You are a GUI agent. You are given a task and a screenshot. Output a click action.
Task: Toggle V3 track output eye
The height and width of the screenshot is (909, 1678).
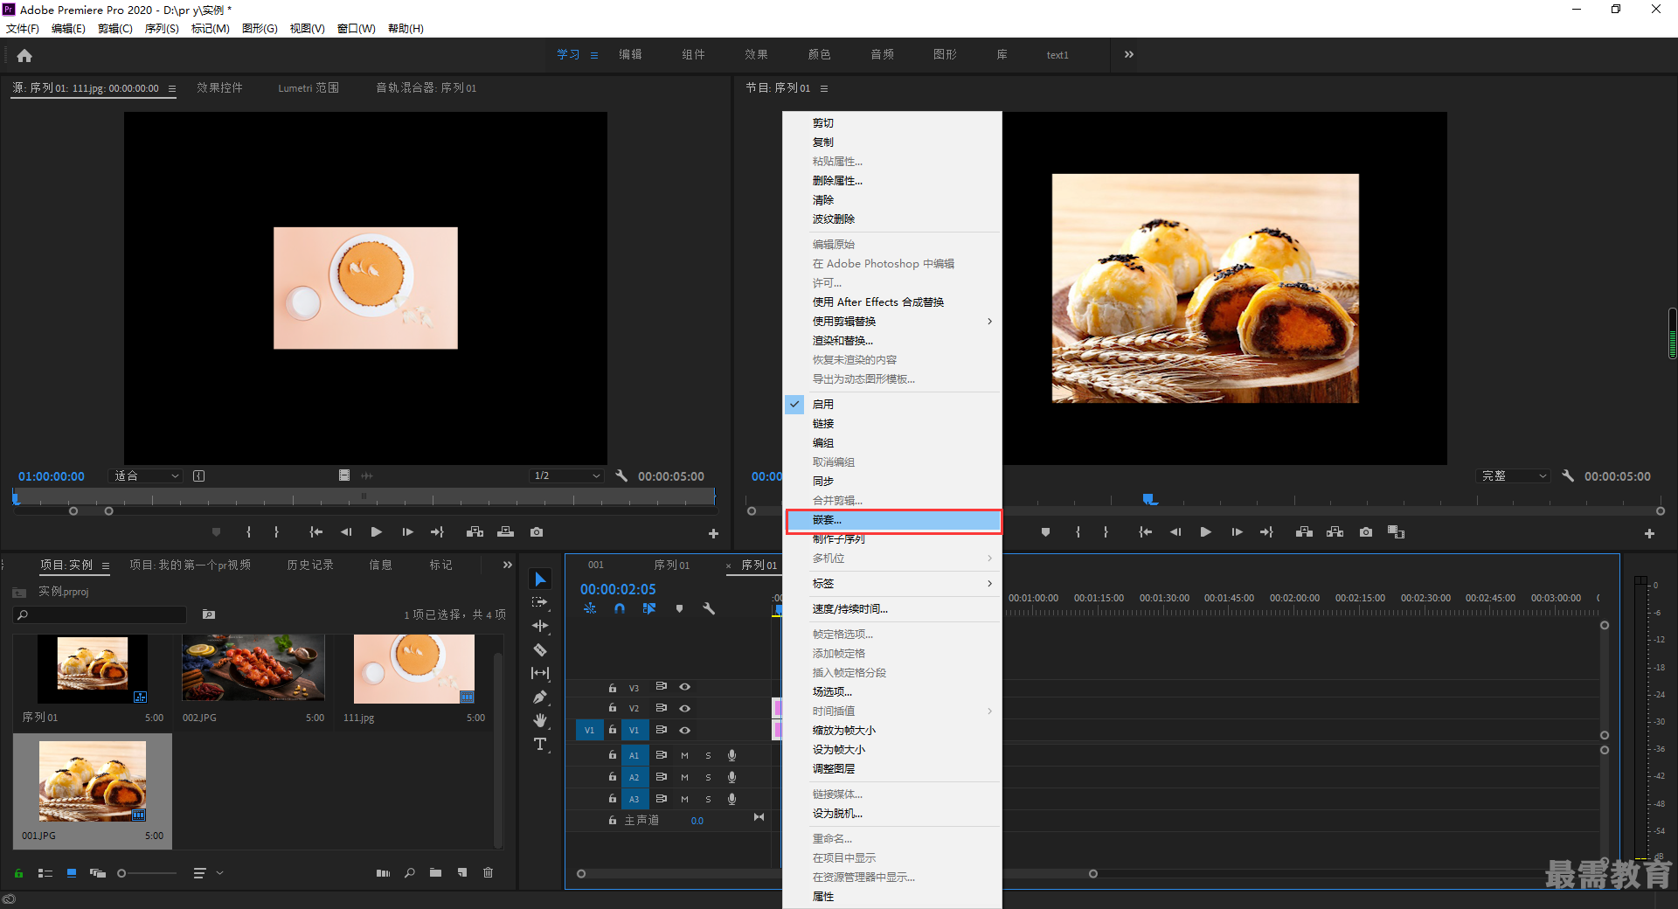click(x=684, y=687)
